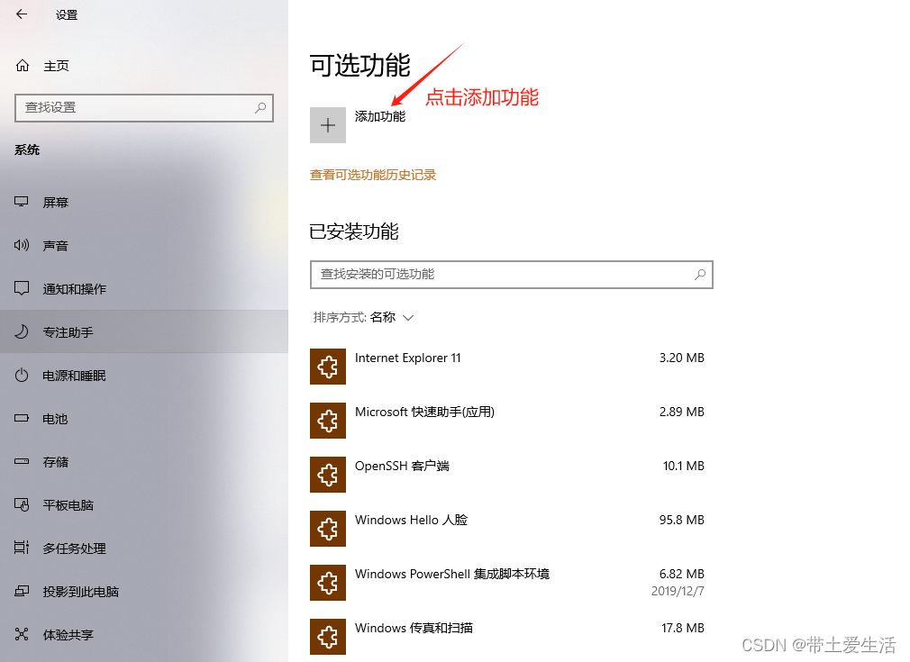Focus the 查找安装的可选功能 search field
The width and height of the screenshot is (910, 662).
click(511, 275)
